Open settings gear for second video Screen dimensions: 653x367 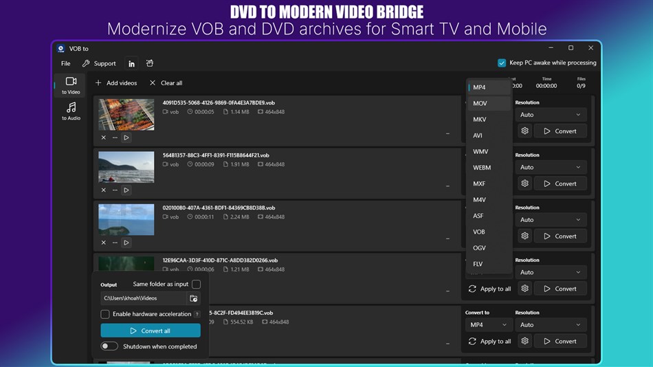[x=524, y=183]
